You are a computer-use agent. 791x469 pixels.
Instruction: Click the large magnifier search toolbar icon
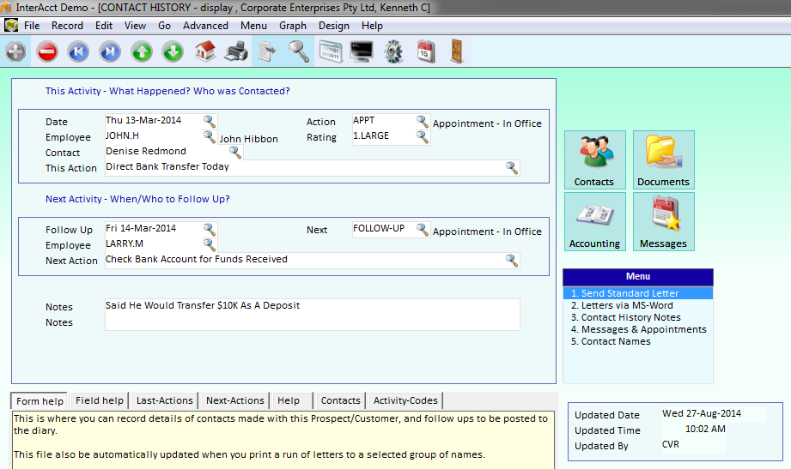[299, 51]
